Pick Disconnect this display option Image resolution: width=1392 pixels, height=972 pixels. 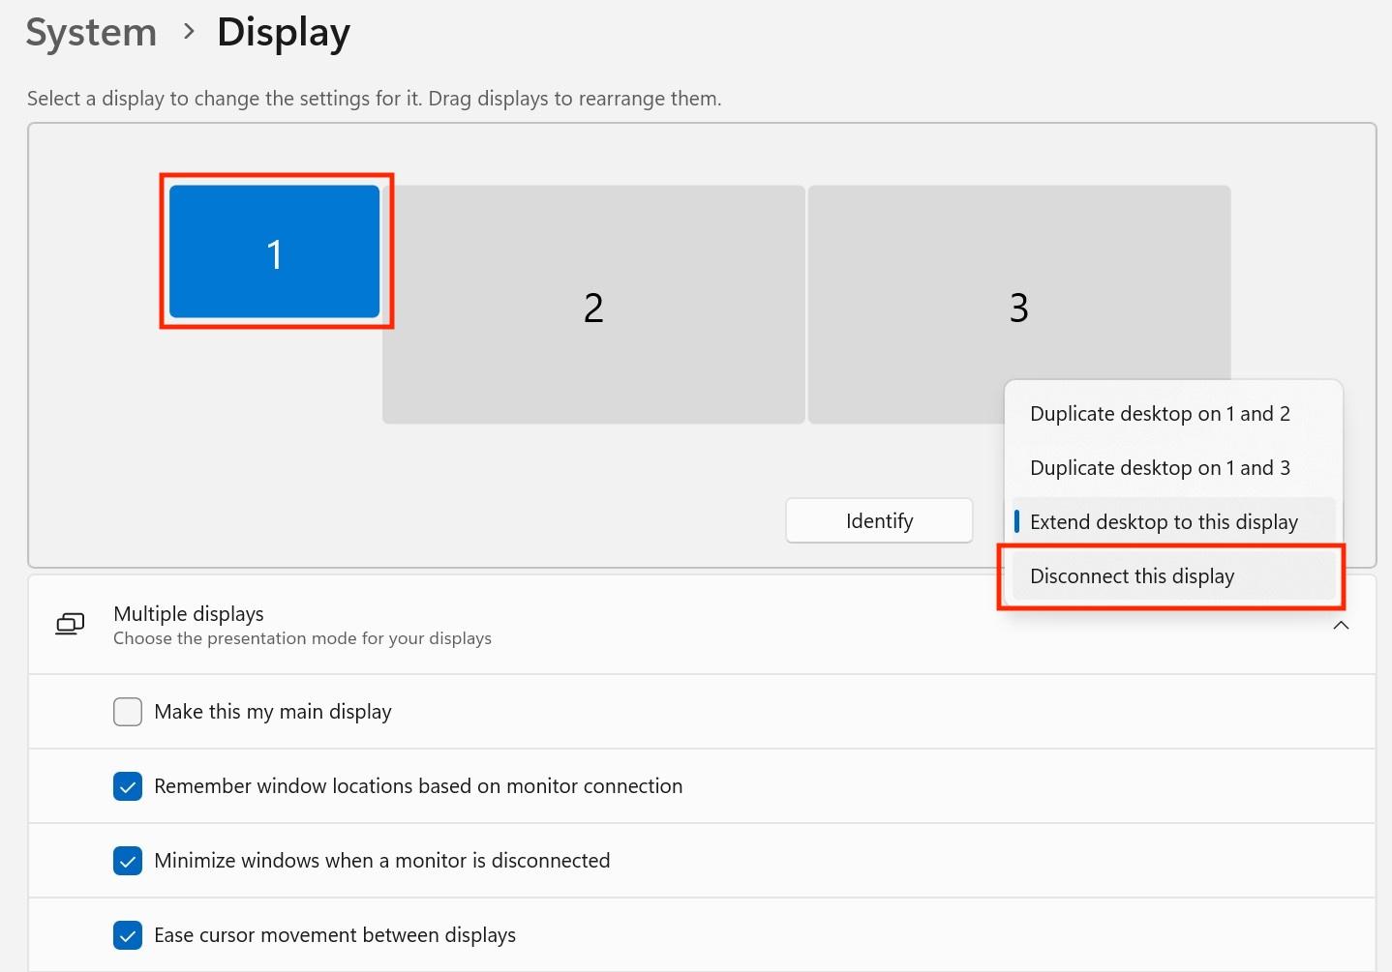(1132, 576)
